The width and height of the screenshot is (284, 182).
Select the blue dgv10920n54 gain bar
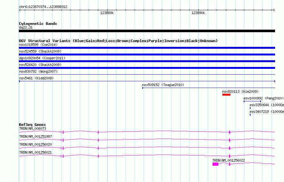[147, 61]
